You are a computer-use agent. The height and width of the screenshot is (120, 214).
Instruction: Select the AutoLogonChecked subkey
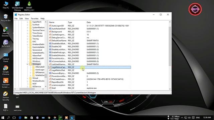point(40,70)
